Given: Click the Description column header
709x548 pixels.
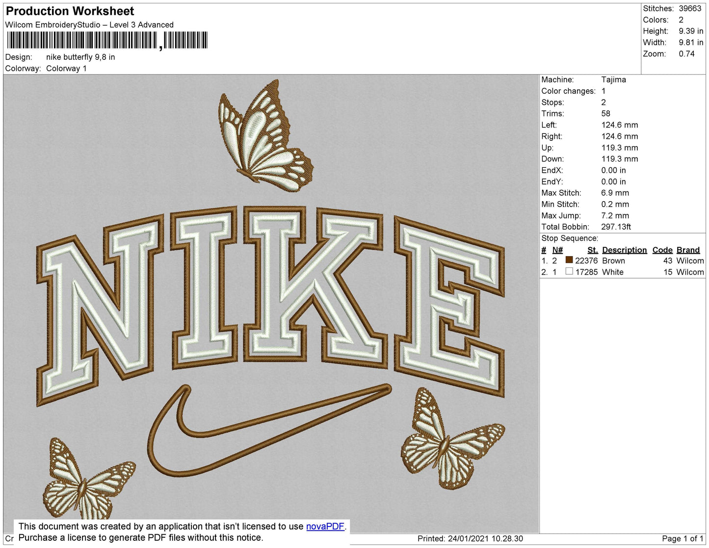Looking at the screenshot, I should (624, 250).
